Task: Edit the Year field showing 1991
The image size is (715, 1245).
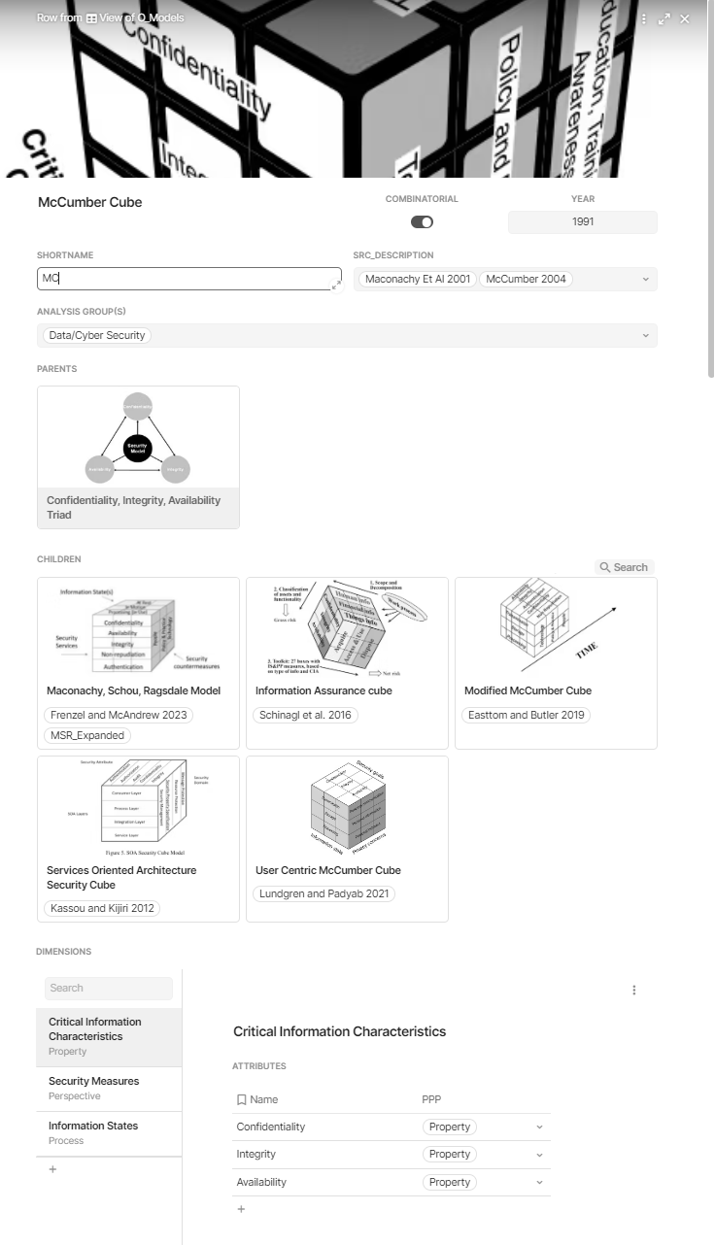Action: tap(583, 221)
